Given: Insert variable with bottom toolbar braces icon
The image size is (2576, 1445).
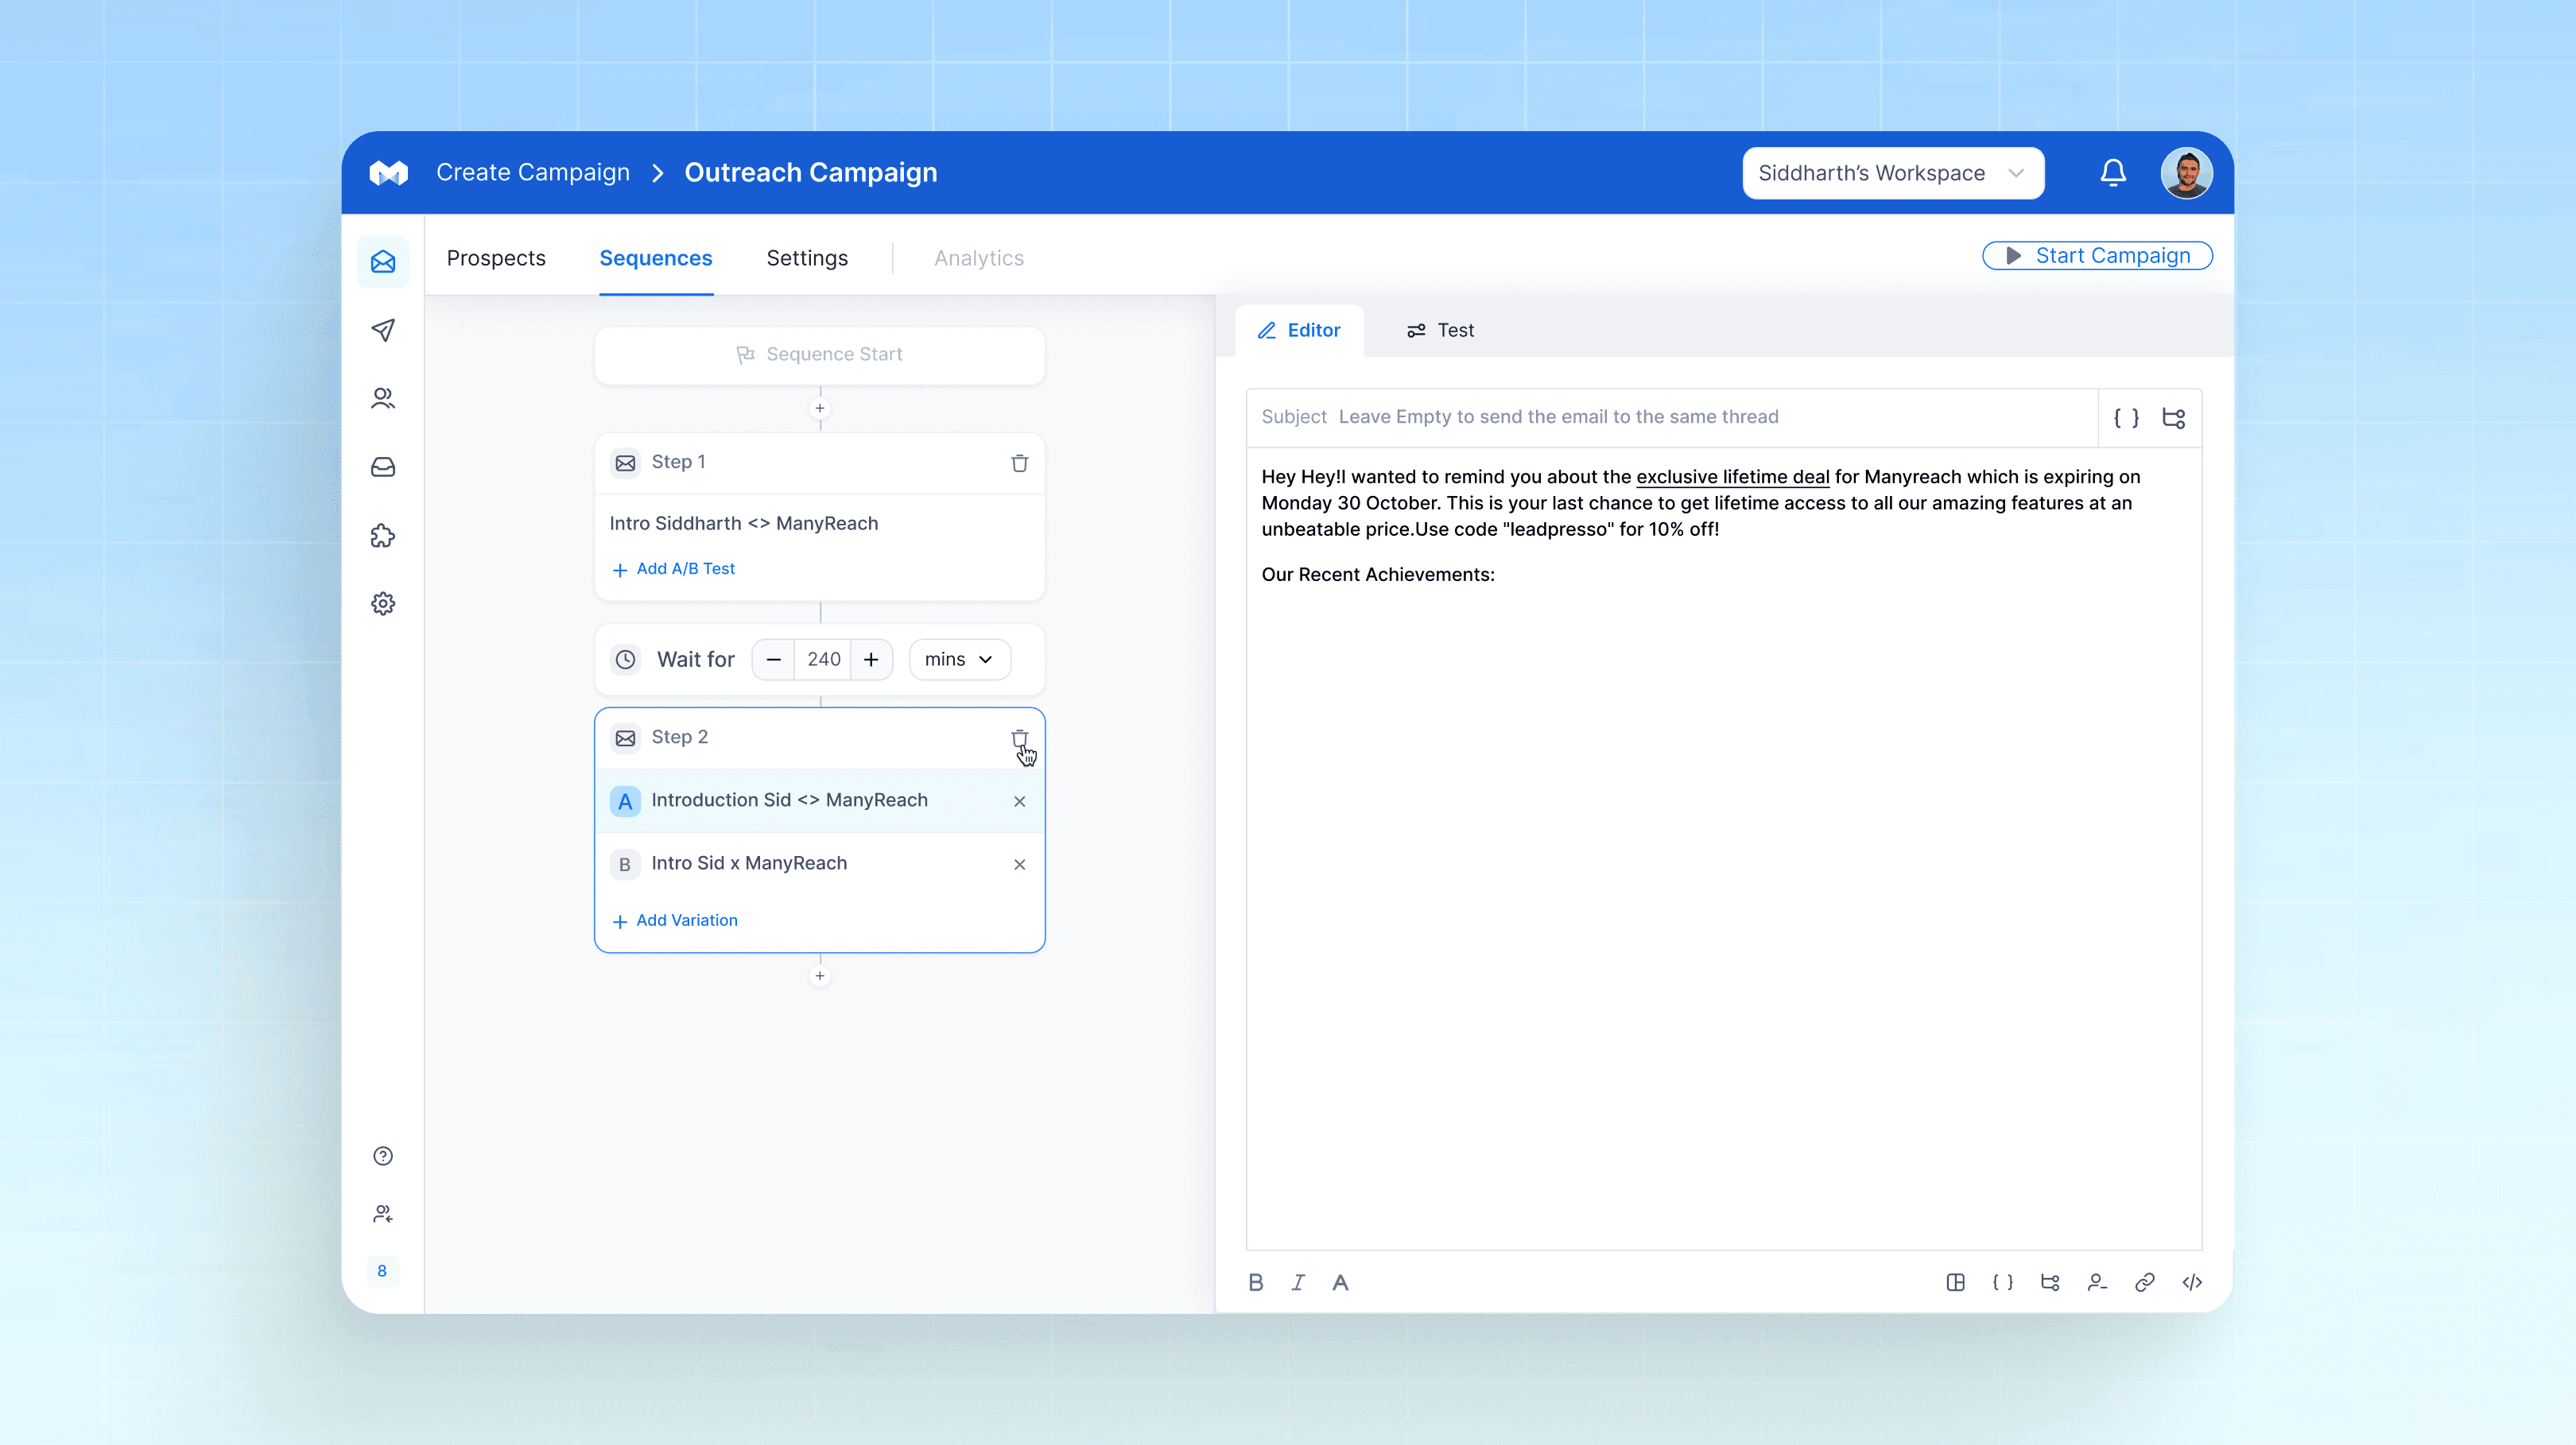Looking at the screenshot, I should [x=2003, y=1282].
